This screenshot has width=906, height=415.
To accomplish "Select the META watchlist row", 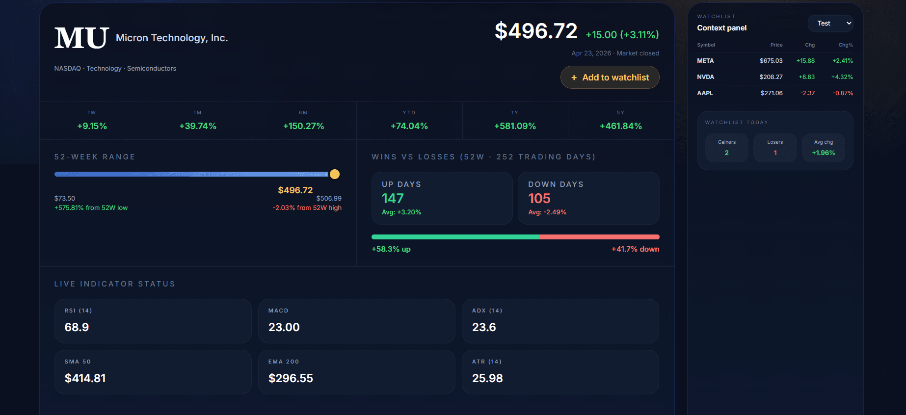I will tap(774, 61).
